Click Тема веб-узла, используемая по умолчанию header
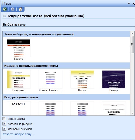 click(x=66, y=34)
